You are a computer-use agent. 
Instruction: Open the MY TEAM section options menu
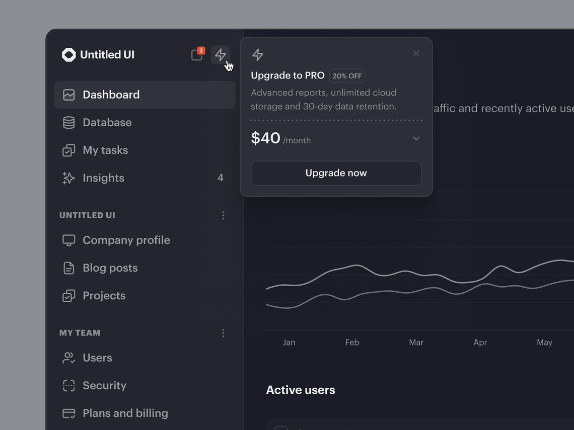223,333
